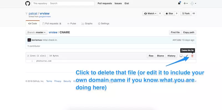Open Gist in the top navigation
The image size is (222, 110).
tap(127, 3)
